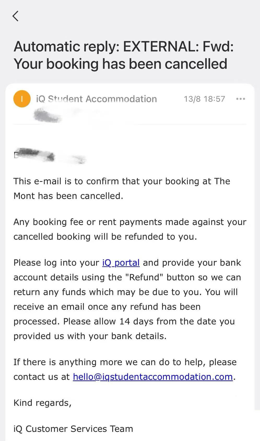Click the hello@iqstudentaccommodation.com email link
This screenshot has height=441, width=260.
[153, 377]
